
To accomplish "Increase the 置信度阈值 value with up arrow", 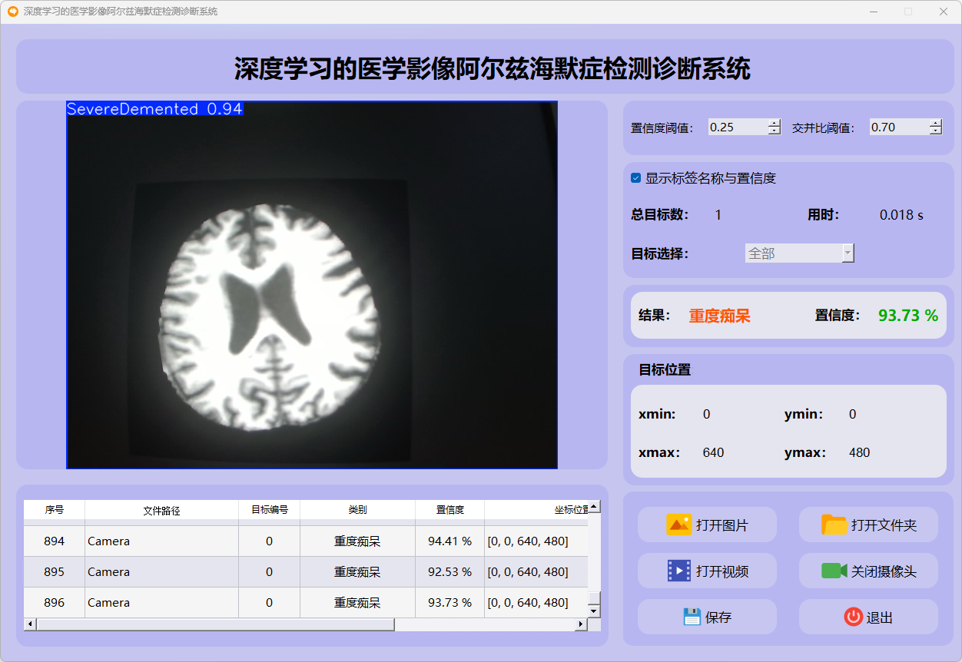I will [775, 123].
